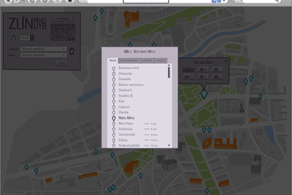
Task: Select line 70 in Náměstí Míru popup
Action: coord(188,76)
